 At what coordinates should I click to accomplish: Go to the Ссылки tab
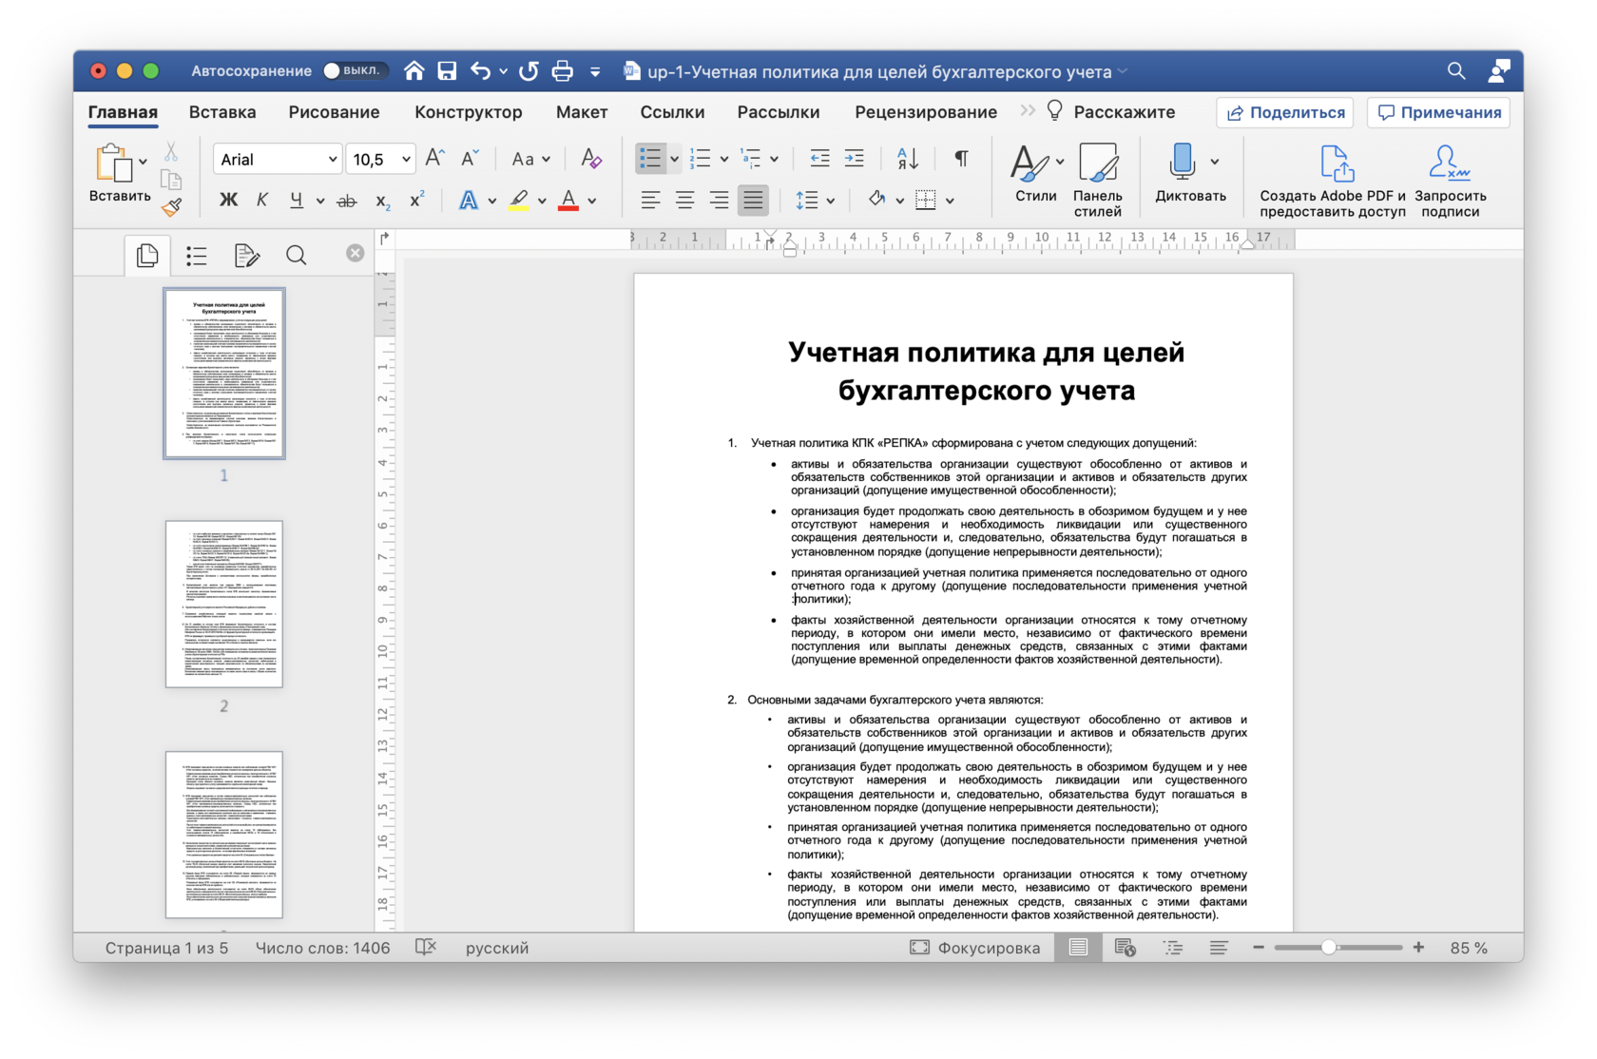[672, 112]
